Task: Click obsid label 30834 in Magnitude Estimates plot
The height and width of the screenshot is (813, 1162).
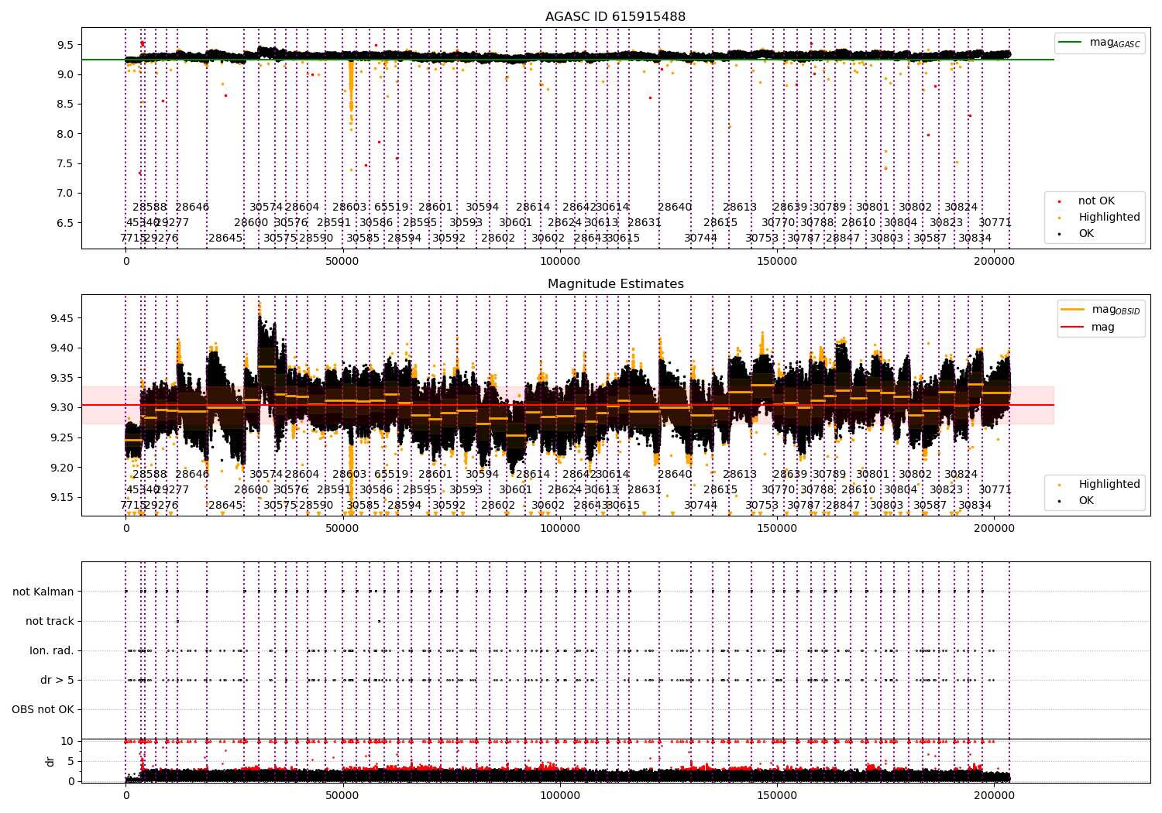Action: point(975,506)
